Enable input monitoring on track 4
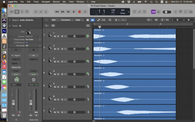The image size is (195, 122). pos(65,74)
